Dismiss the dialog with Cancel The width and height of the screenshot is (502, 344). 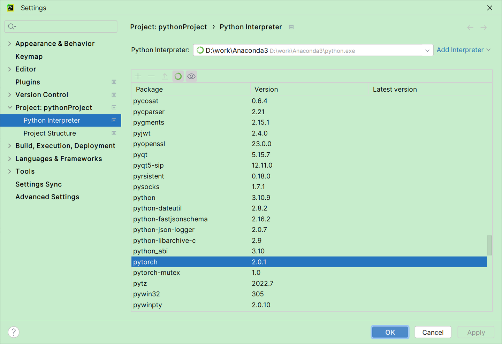433,332
